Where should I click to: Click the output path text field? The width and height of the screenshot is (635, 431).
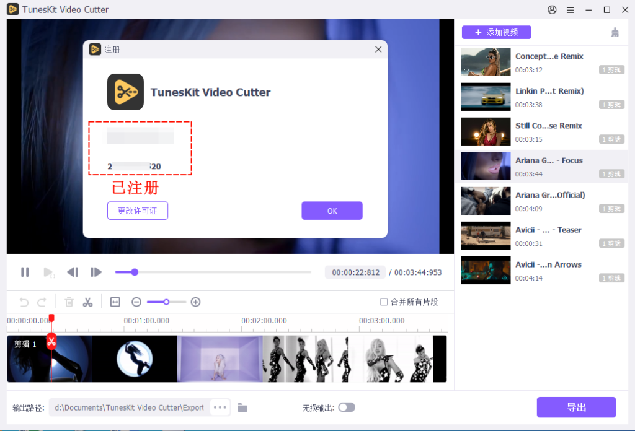(130, 407)
